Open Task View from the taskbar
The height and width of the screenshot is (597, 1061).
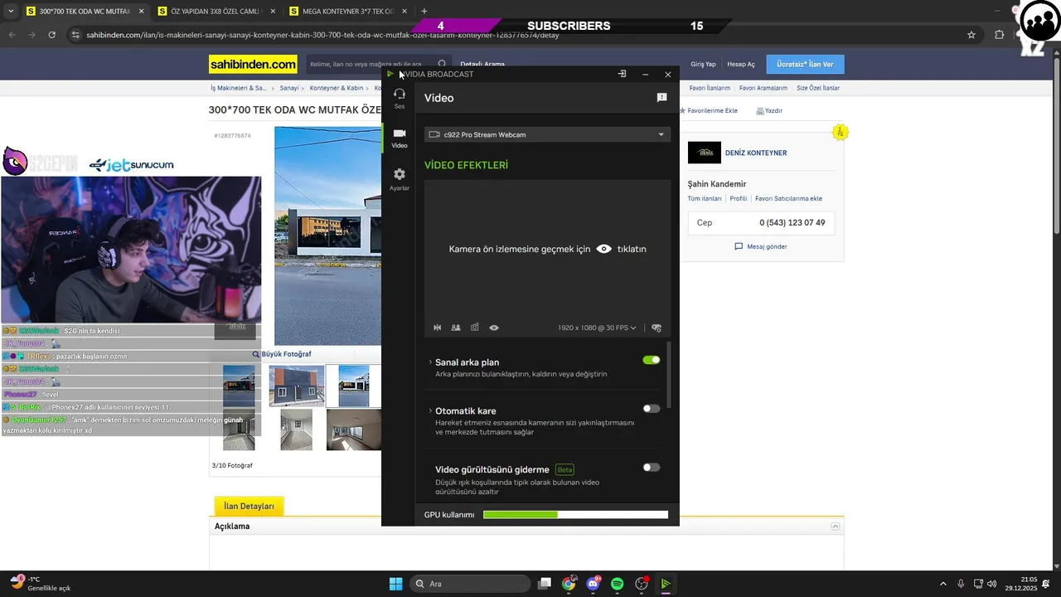pyautogui.click(x=545, y=584)
